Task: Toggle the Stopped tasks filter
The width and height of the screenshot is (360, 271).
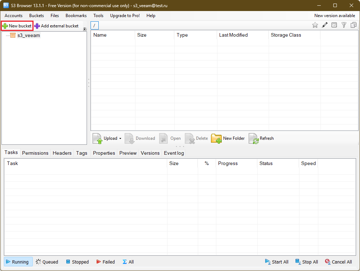Action: click(x=77, y=262)
